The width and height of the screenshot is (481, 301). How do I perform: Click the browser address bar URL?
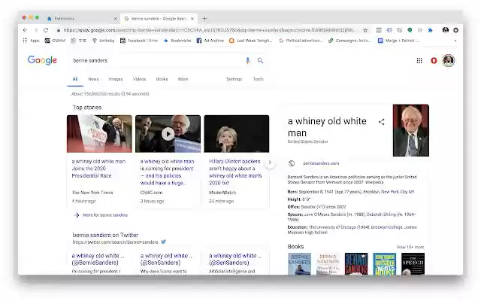[x=209, y=30]
